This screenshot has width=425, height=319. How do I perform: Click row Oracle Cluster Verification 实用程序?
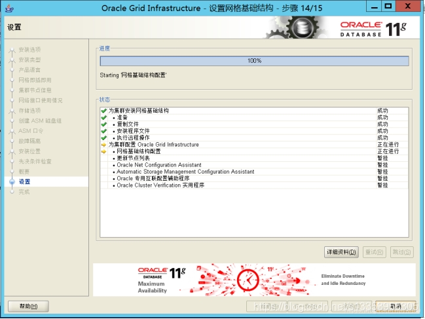point(254,185)
